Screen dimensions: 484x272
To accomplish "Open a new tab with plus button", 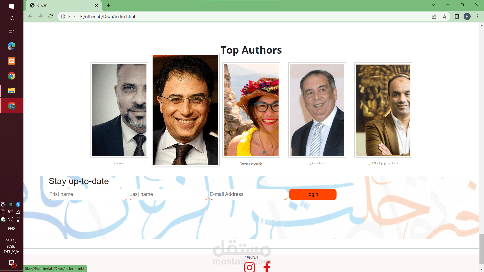I will point(109,5).
